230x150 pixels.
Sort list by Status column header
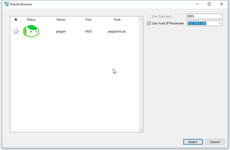31,20
